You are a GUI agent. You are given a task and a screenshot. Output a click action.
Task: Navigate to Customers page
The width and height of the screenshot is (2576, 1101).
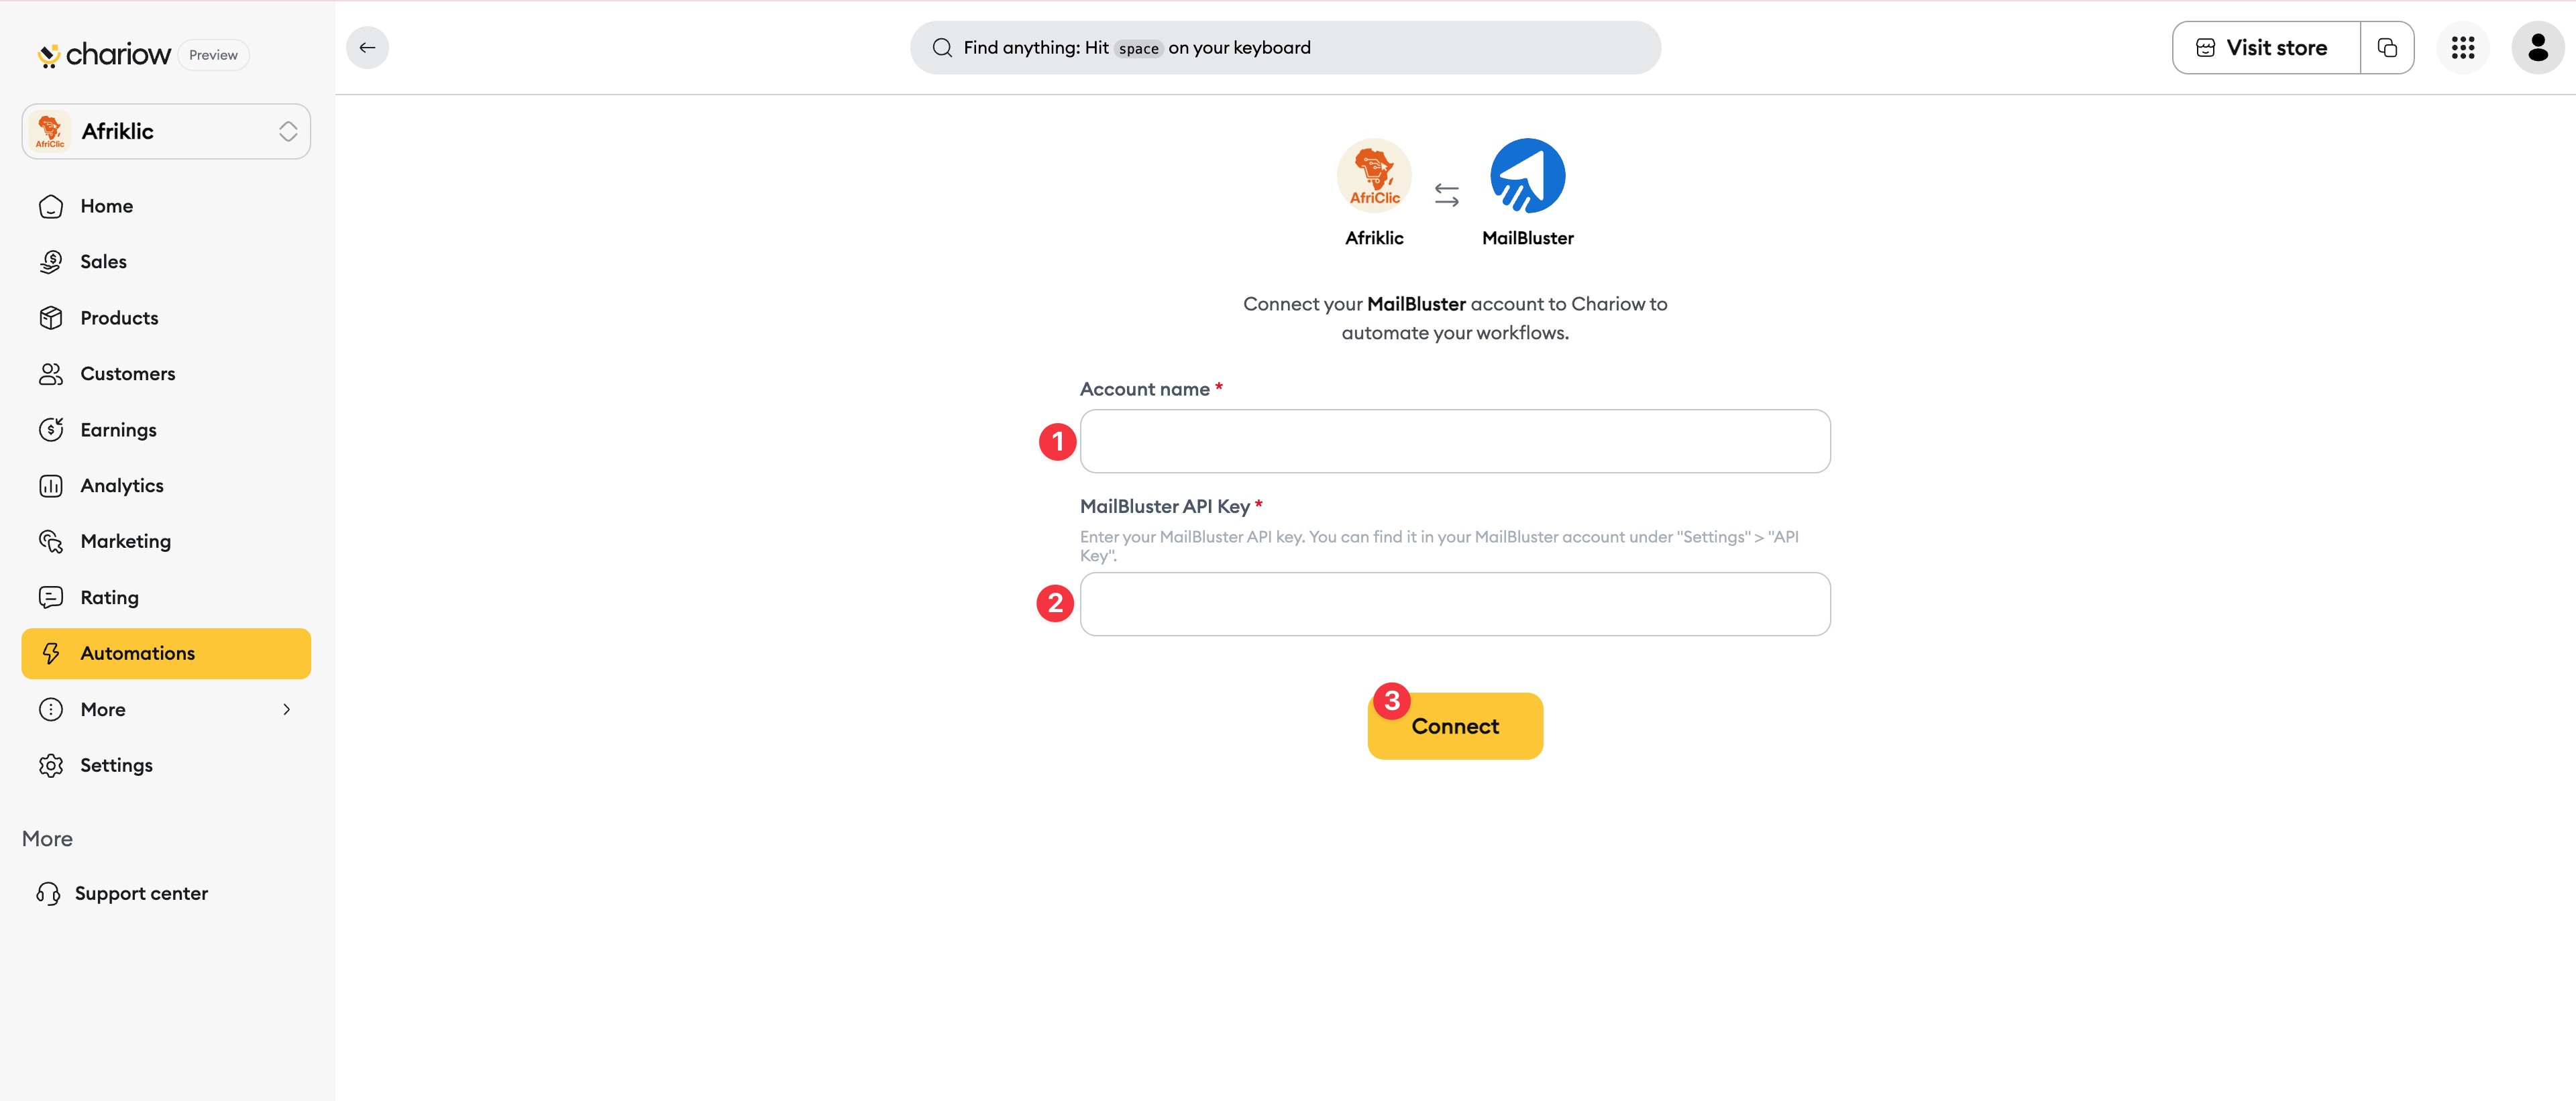(166, 373)
